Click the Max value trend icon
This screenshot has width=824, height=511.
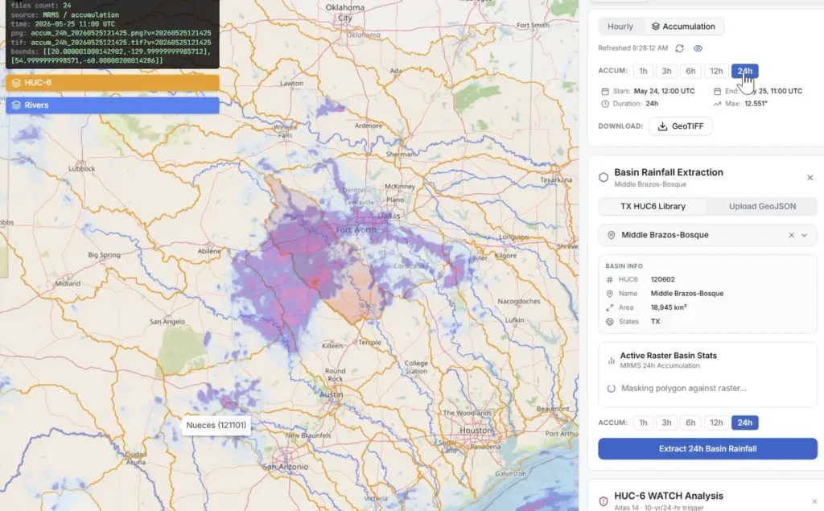pos(717,104)
